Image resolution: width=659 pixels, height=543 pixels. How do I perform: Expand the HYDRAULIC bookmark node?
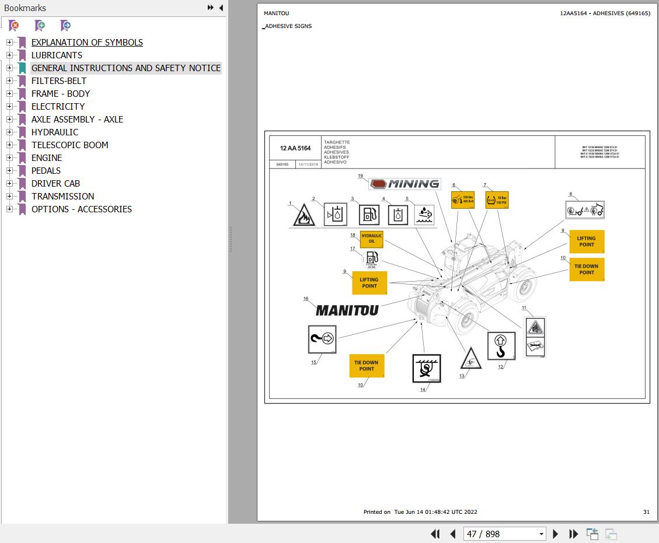pos(9,132)
